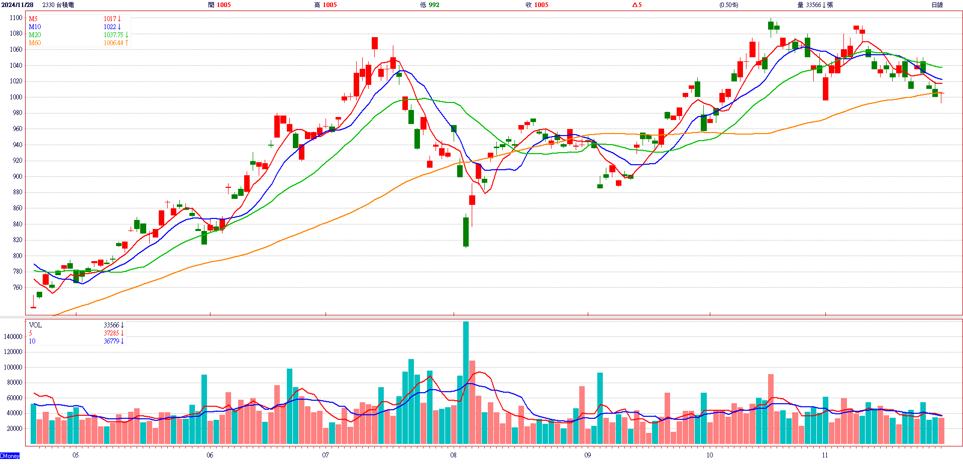Screen dimensions: 963x464
Task: Click the 1000 price axis label
Action: 16,97
